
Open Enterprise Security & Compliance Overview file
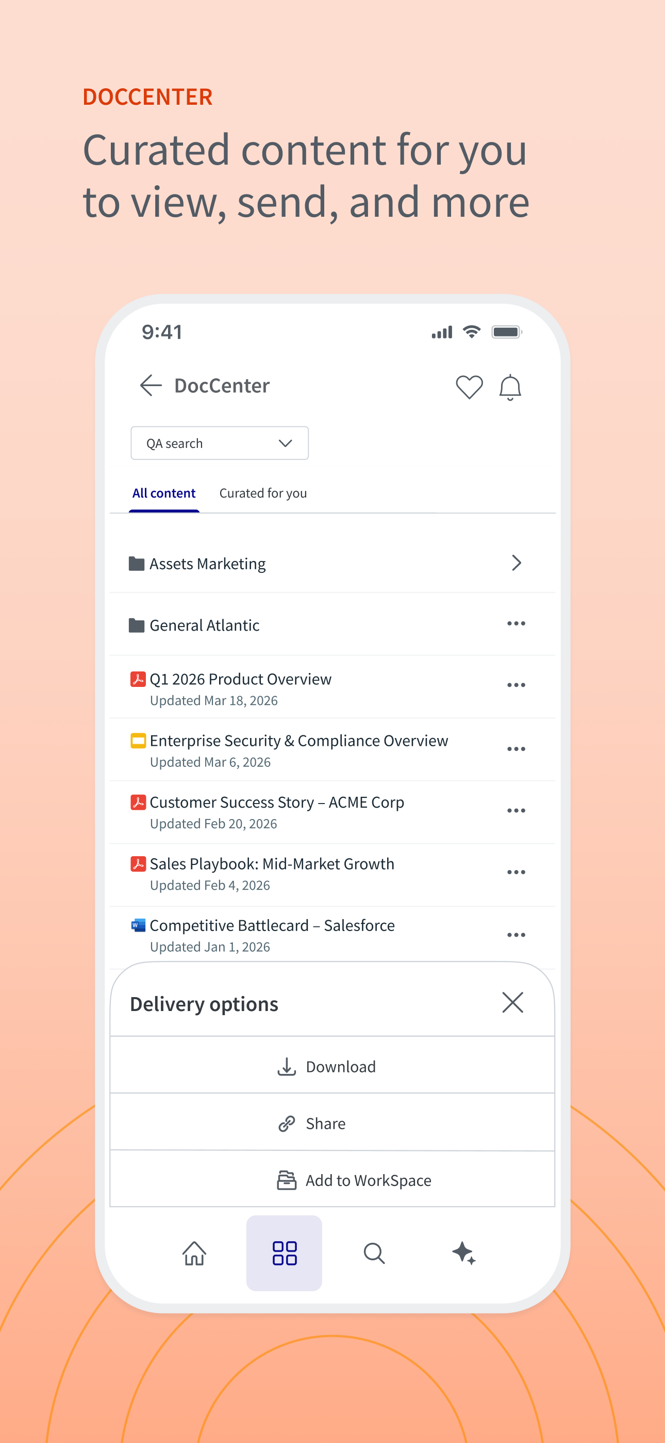tap(299, 741)
